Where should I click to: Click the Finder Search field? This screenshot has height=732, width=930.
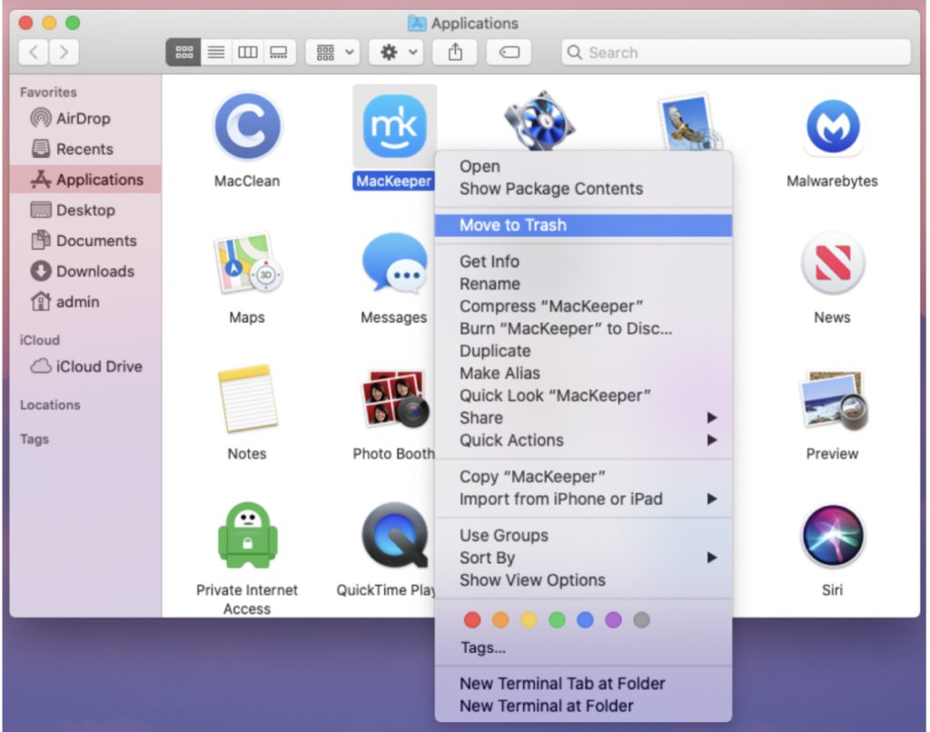[x=736, y=52]
